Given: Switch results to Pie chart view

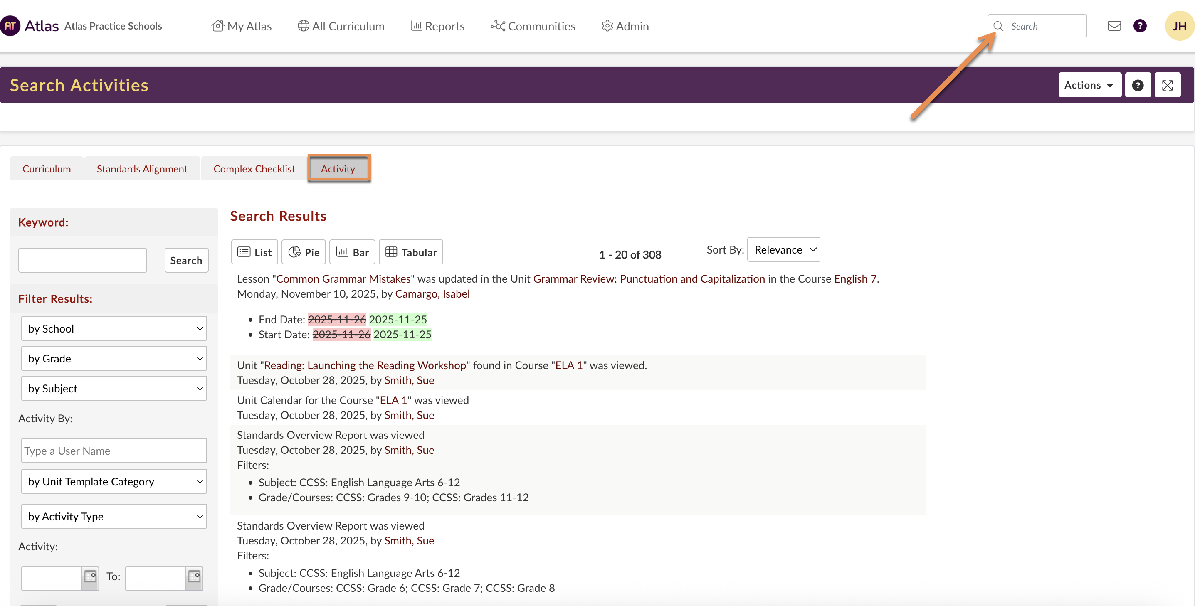Looking at the screenshot, I should [304, 252].
